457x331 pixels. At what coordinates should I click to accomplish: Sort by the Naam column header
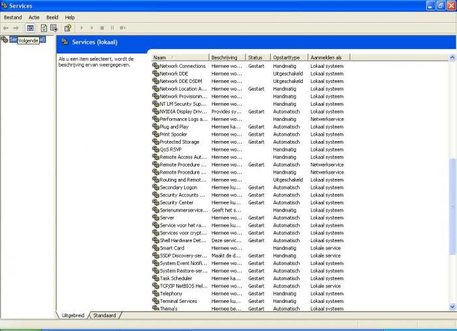[x=180, y=57]
